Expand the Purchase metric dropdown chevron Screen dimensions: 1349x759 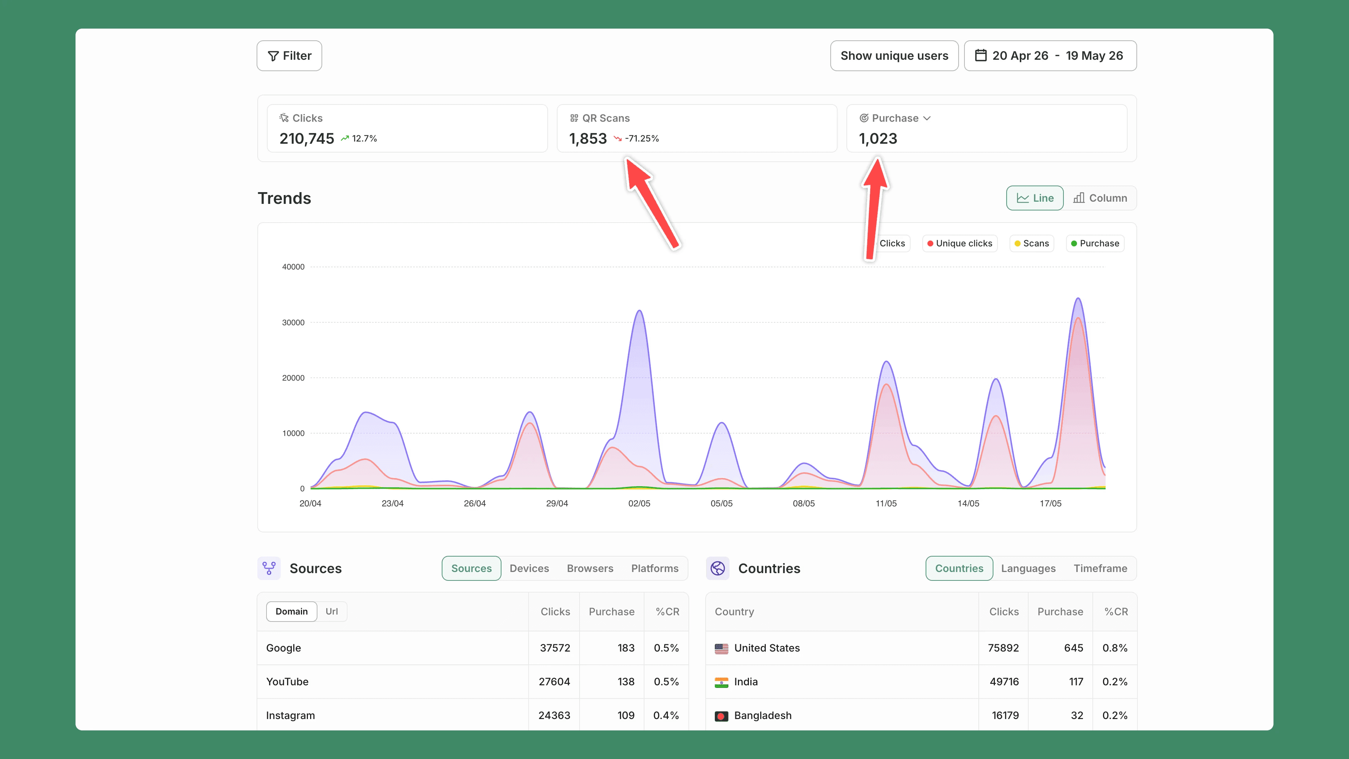[927, 118]
